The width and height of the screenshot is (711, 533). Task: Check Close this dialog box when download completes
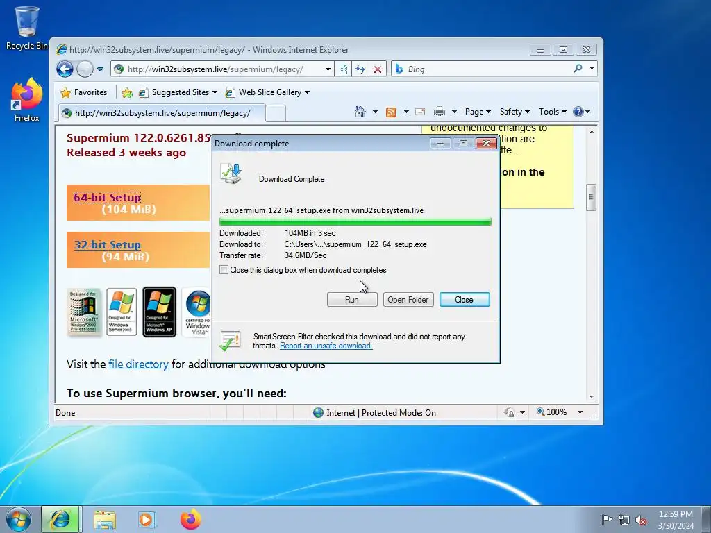[x=224, y=270]
